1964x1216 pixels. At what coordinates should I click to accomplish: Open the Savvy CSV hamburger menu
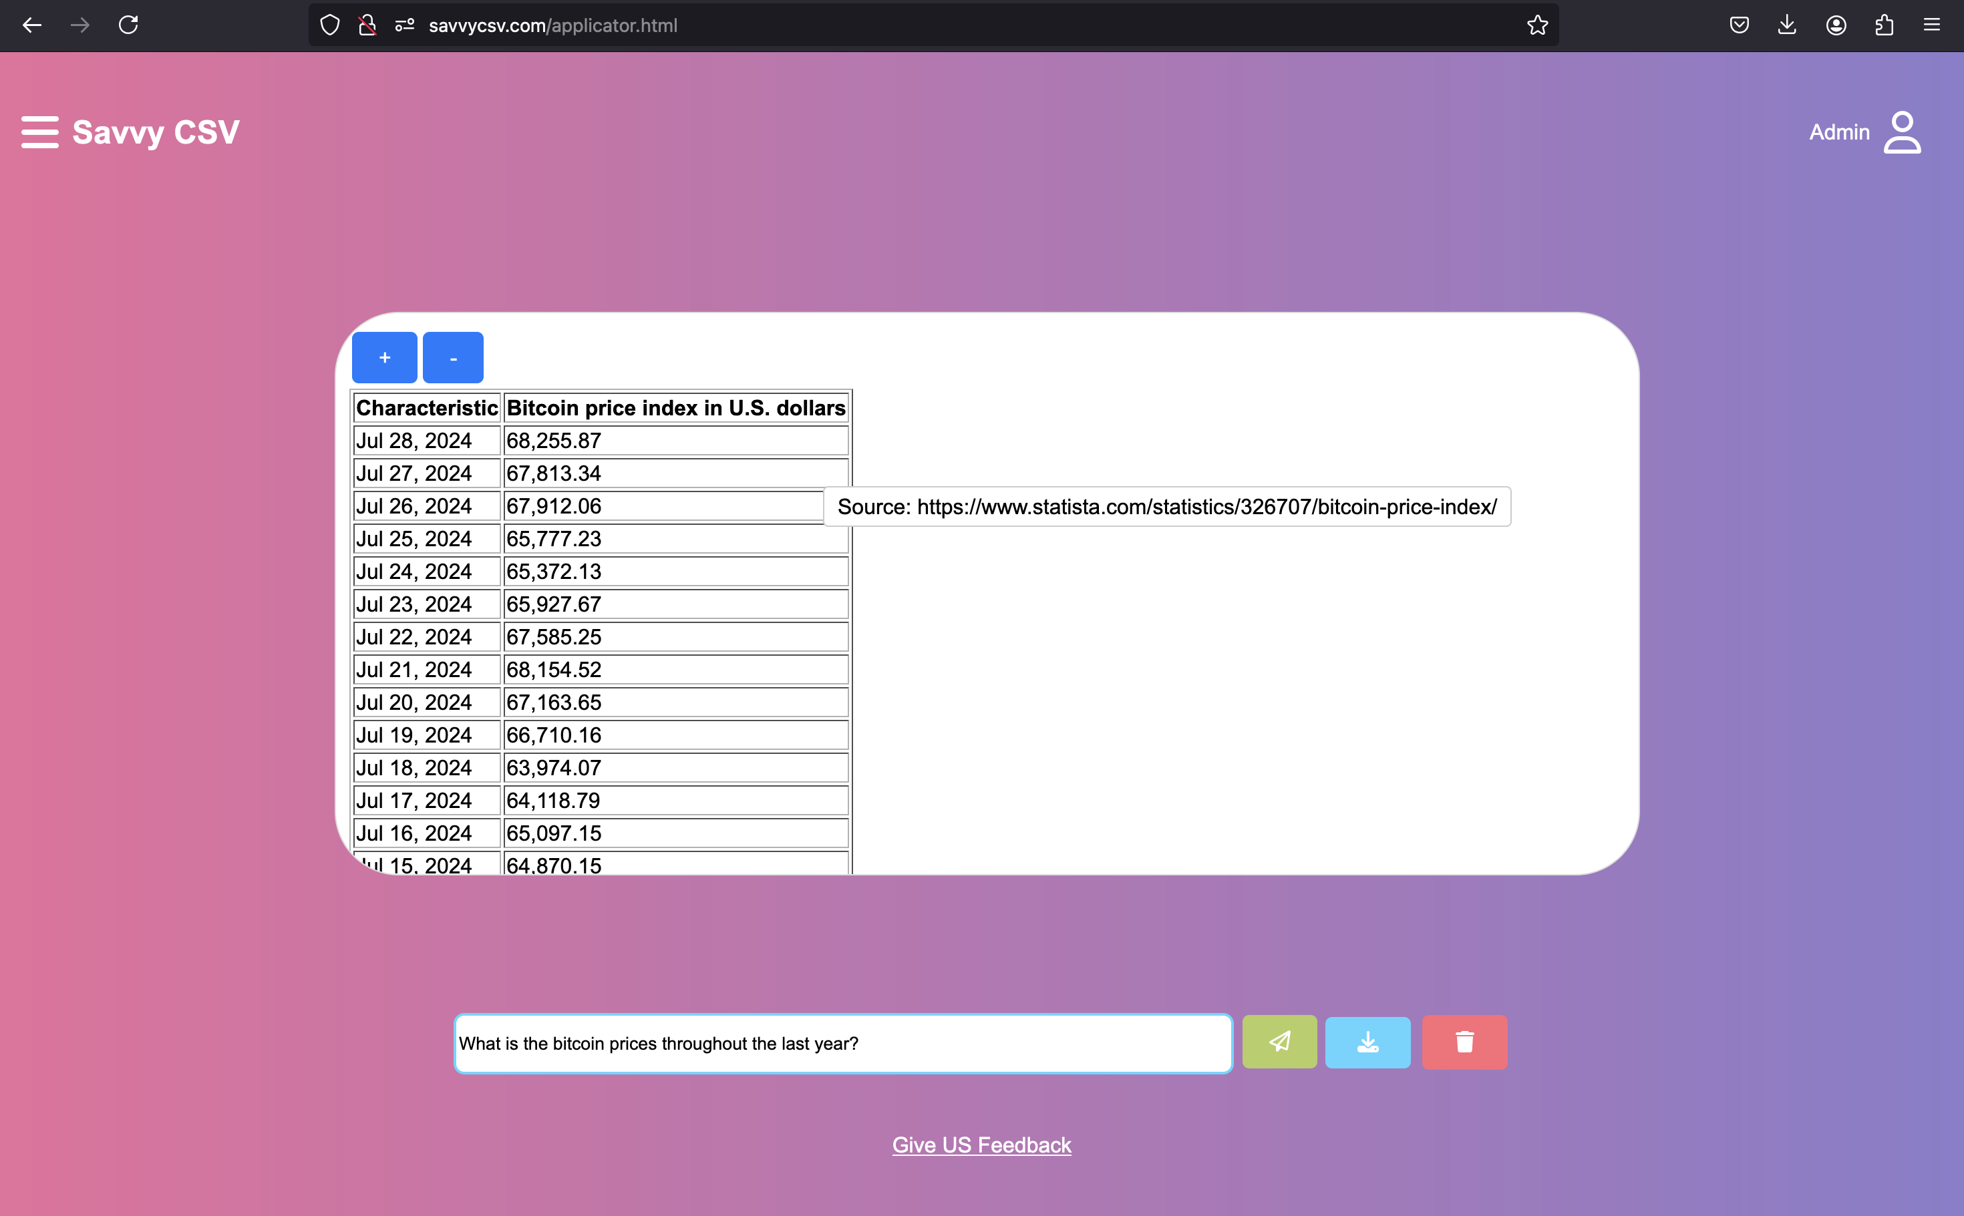pos(39,132)
